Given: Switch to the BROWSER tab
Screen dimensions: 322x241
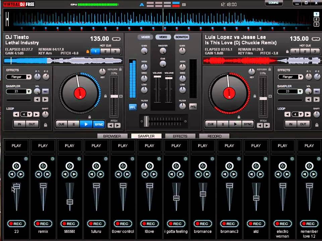Looking at the screenshot, I should [x=112, y=136].
